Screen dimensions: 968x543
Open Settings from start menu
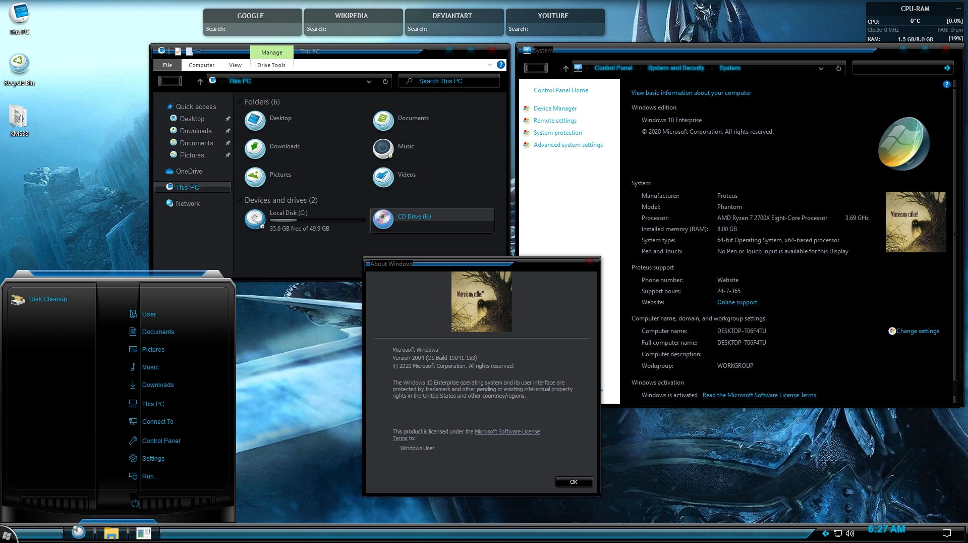[x=147, y=459]
